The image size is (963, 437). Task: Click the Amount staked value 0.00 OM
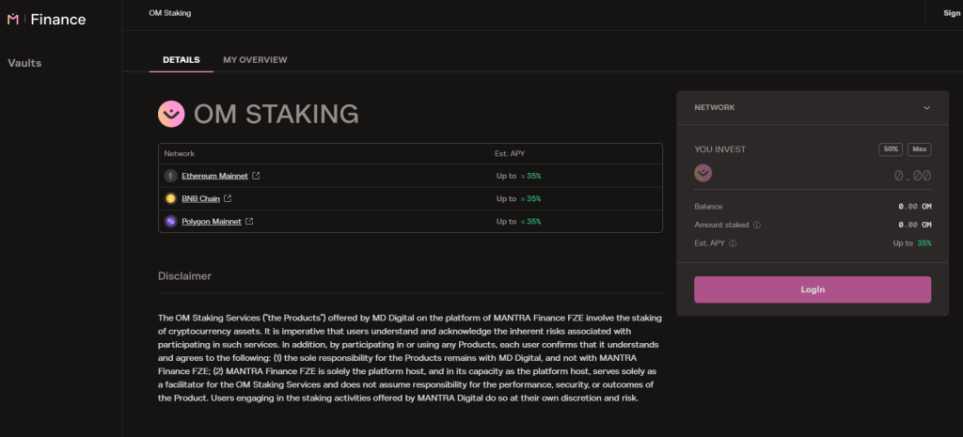coord(914,225)
